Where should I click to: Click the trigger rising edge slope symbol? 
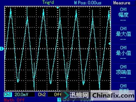[x=73, y=100]
